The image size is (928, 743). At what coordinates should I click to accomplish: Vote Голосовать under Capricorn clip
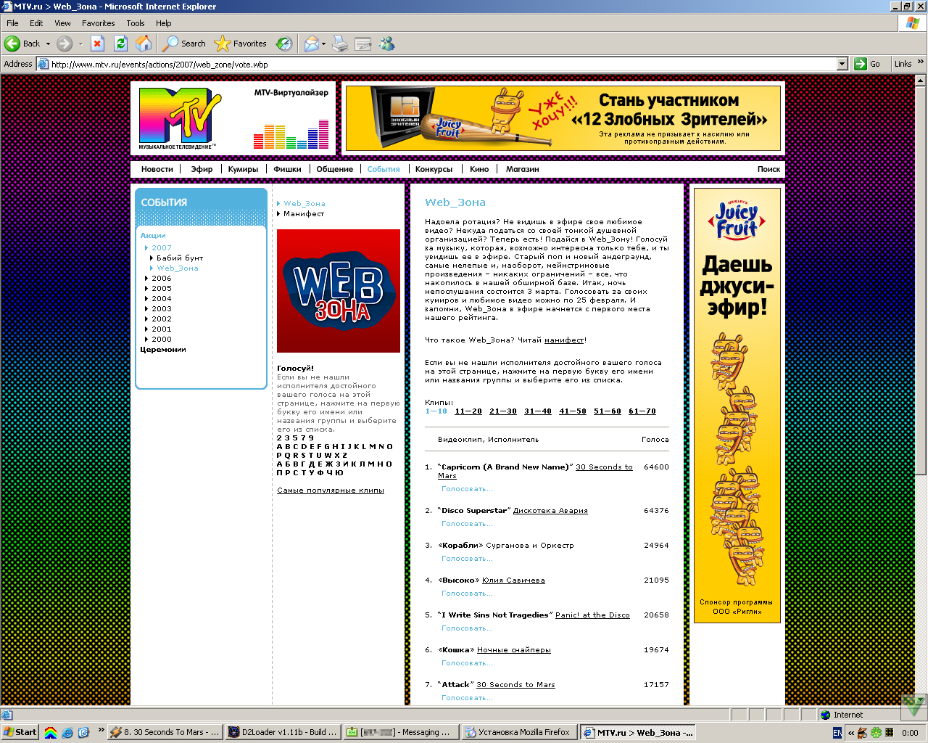467,489
